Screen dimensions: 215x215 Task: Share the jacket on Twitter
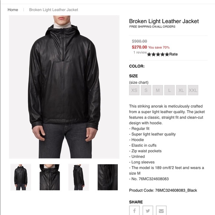(x=148, y=211)
